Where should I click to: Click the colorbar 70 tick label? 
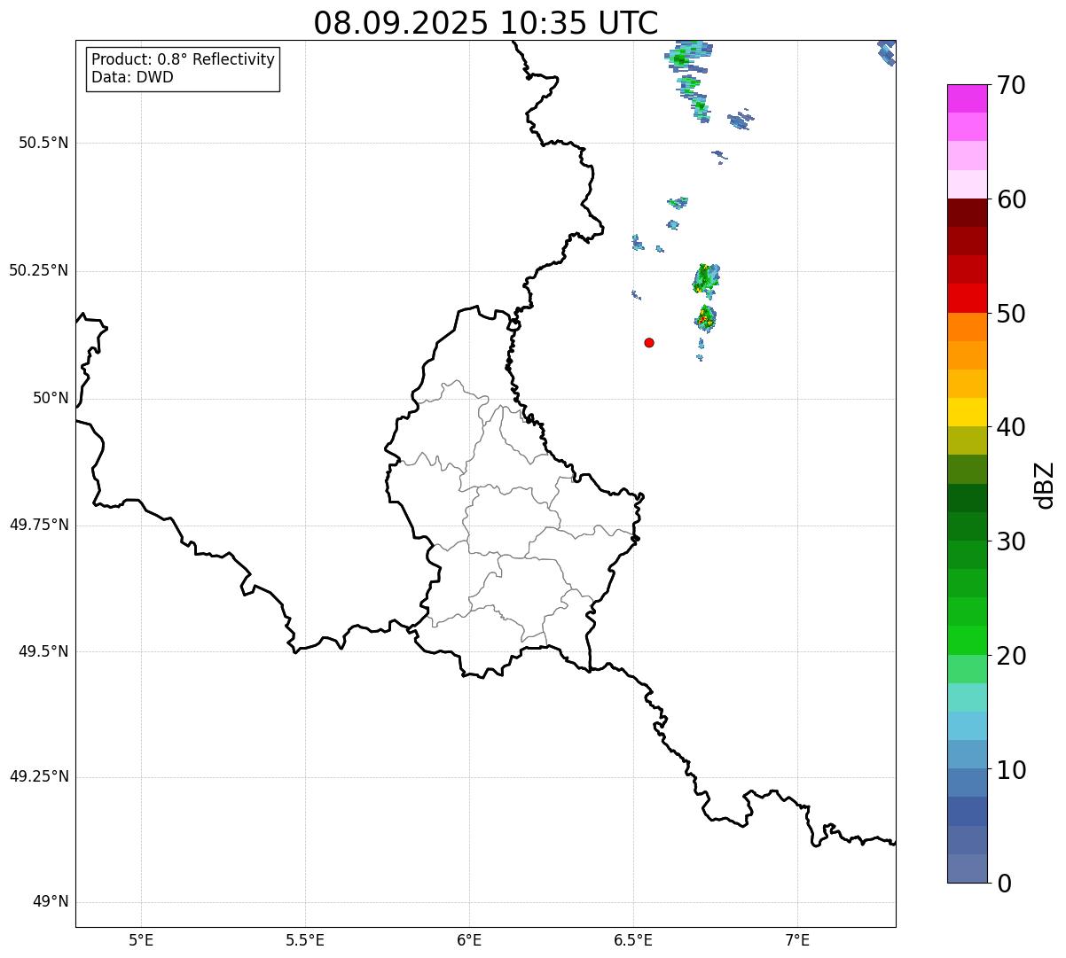(x=1011, y=85)
